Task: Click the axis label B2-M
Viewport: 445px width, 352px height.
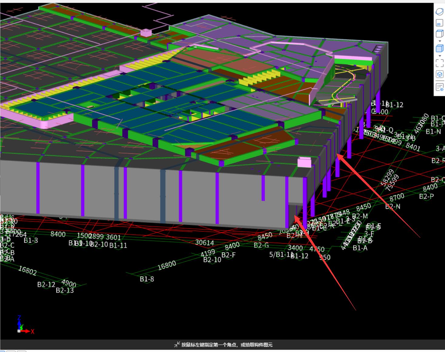Action: tap(360, 216)
